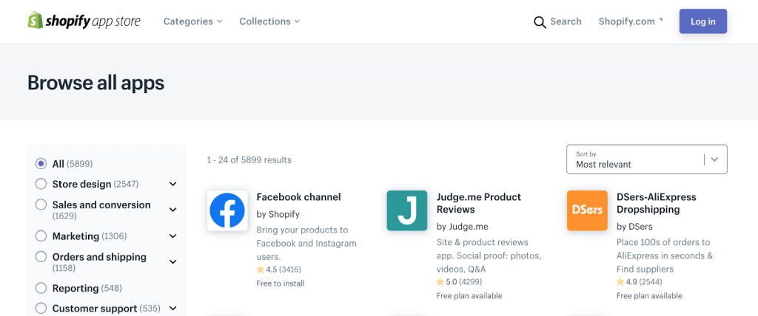Click the Judge.me description text

489,255
